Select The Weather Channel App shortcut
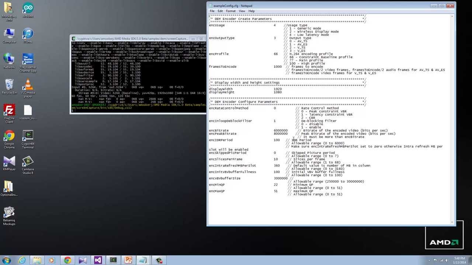Screen dimensions: 472x265 point(28,63)
